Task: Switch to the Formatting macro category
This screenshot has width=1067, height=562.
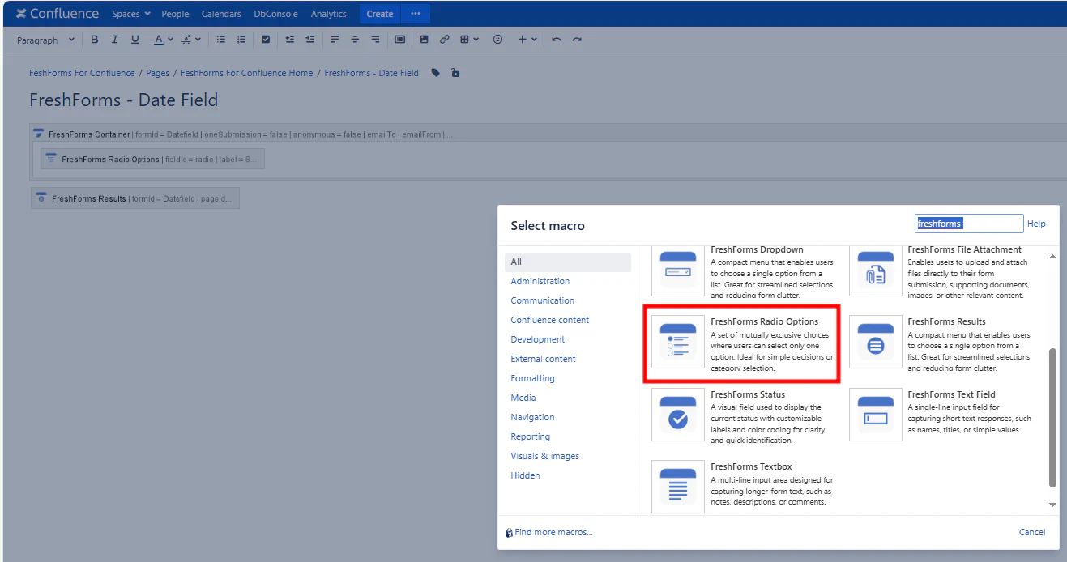Action: (x=532, y=378)
